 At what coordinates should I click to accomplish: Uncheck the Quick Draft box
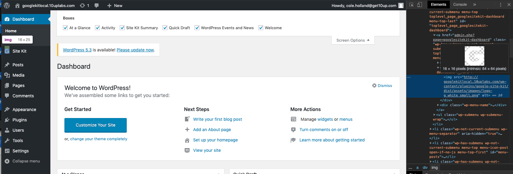pyautogui.click(x=165, y=28)
